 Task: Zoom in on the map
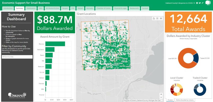click(x=161, y=94)
